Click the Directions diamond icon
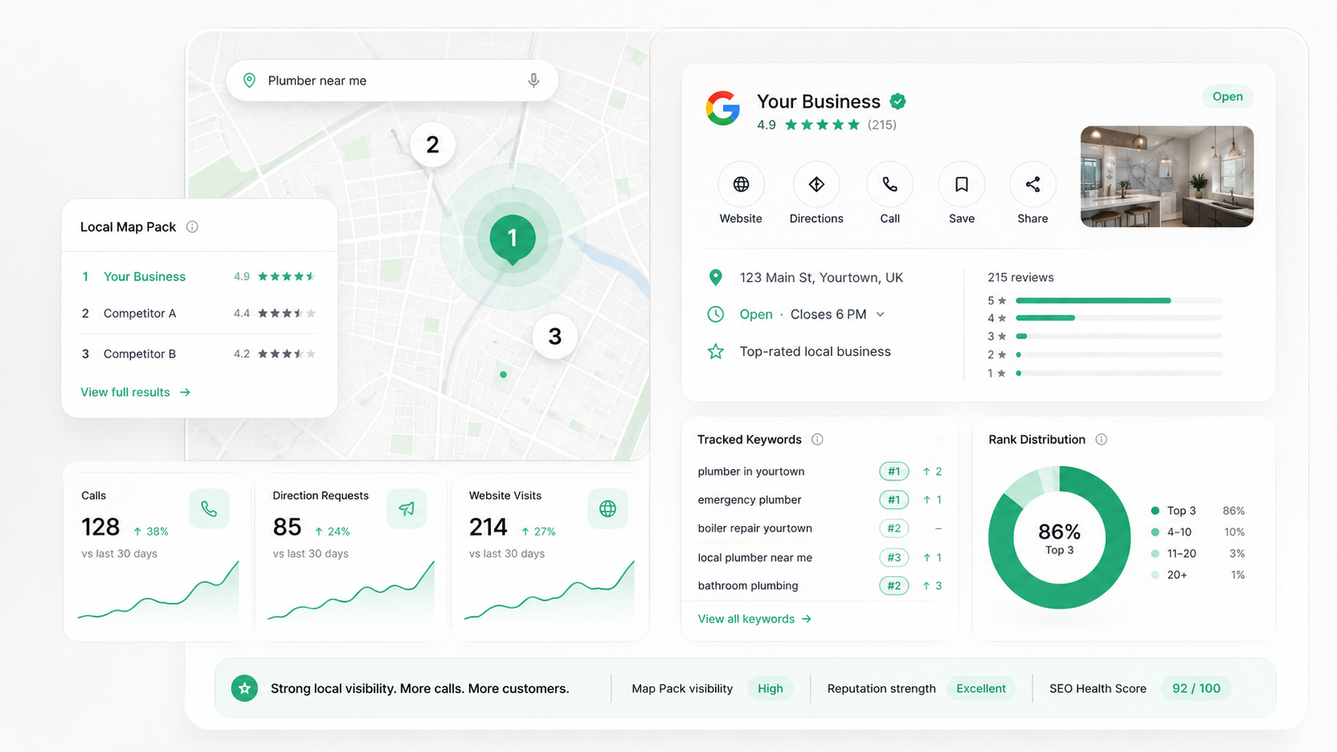1337x752 pixels. point(816,185)
